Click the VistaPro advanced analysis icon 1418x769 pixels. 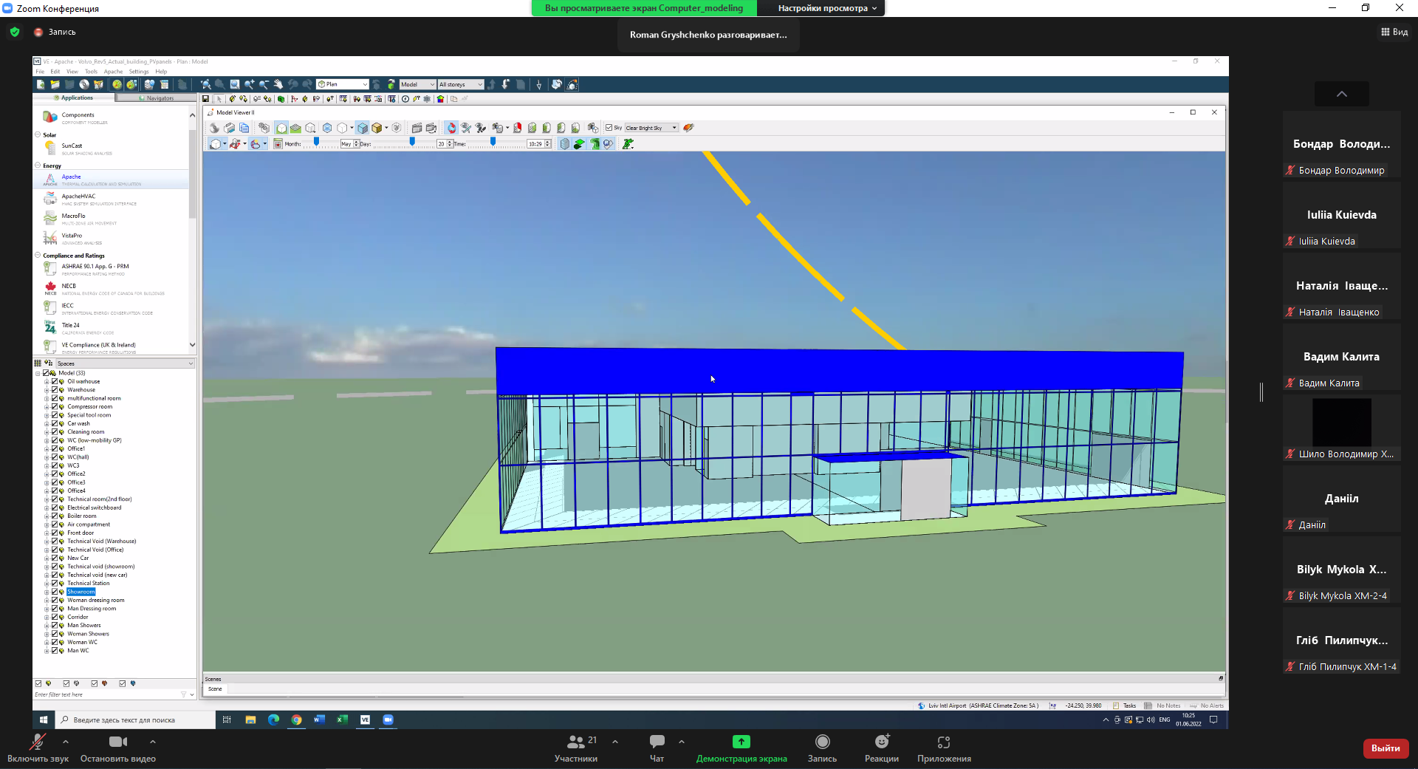pos(50,238)
